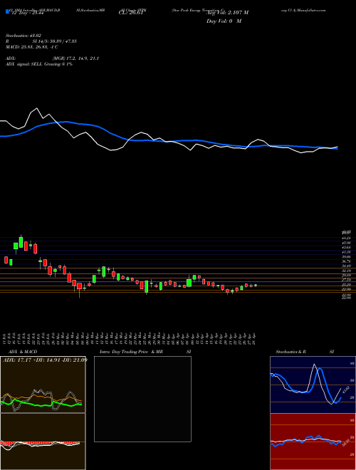Image resolution: width=356 pixels, height=470 pixels.
Task: Click the empty intraday trading price chart panel
Action: click(142, 399)
